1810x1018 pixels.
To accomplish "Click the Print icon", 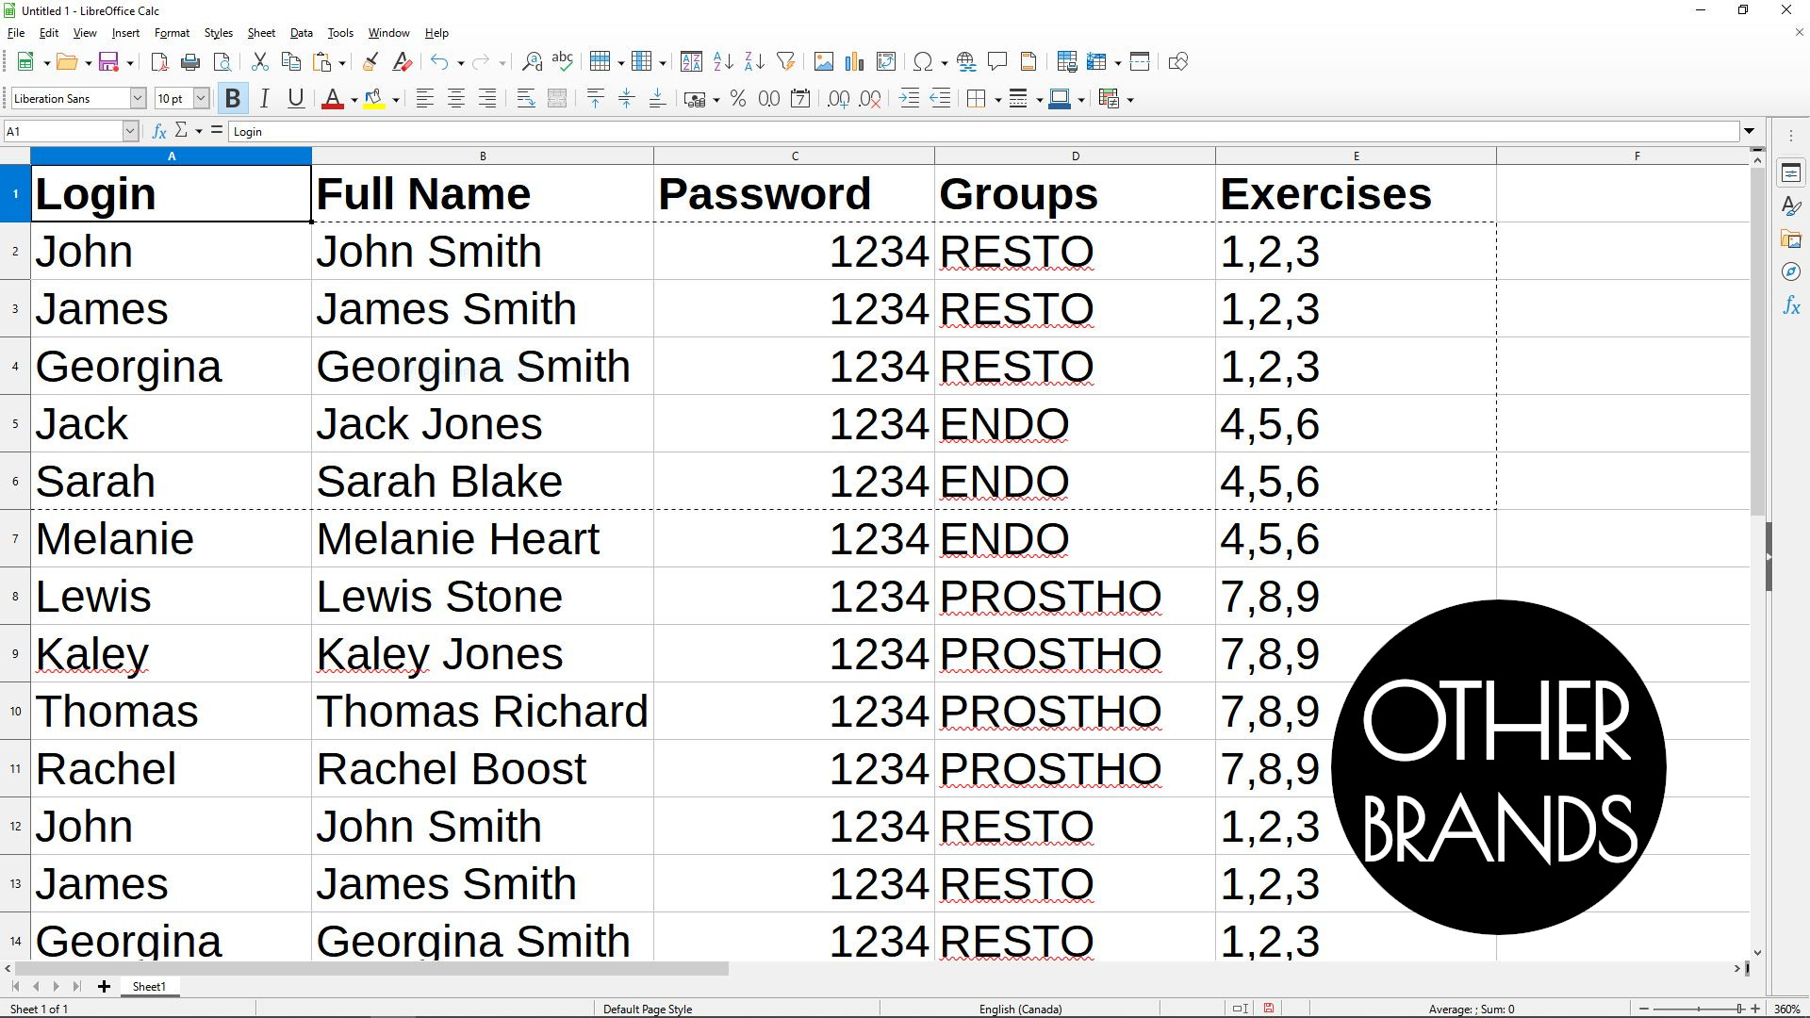I will [190, 62].
